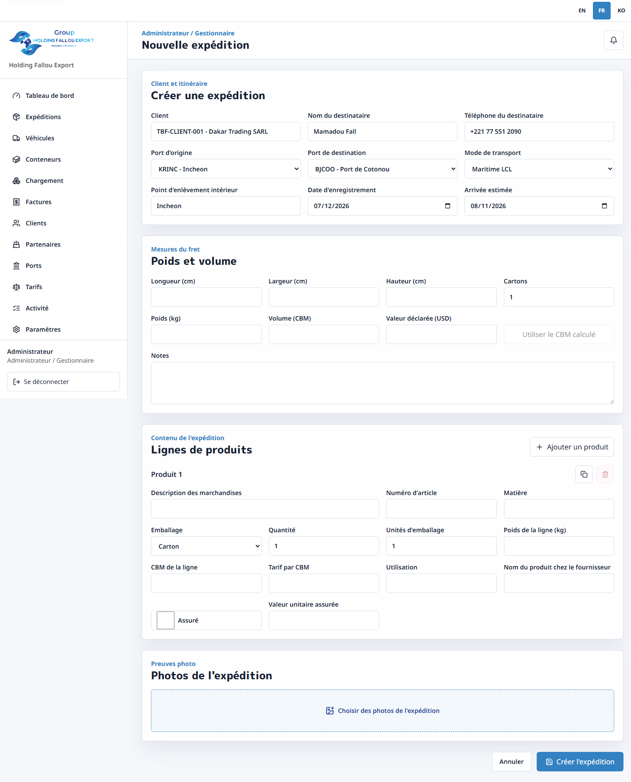Switch language to KO
Screen dimensions: 631x782
tap(621, 11)
